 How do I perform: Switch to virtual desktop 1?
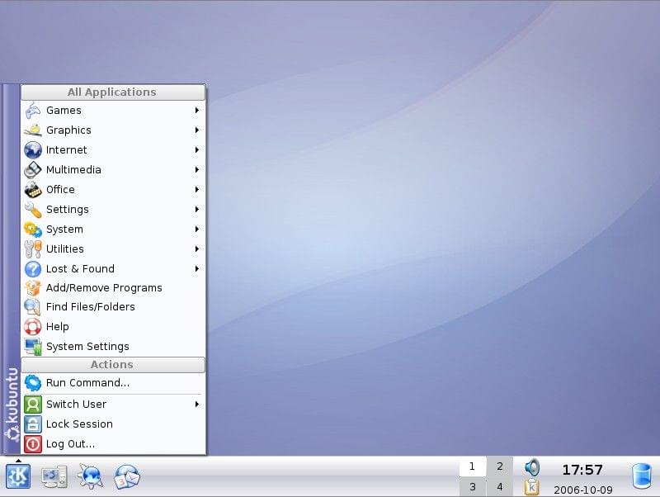(x=472, y=466)
